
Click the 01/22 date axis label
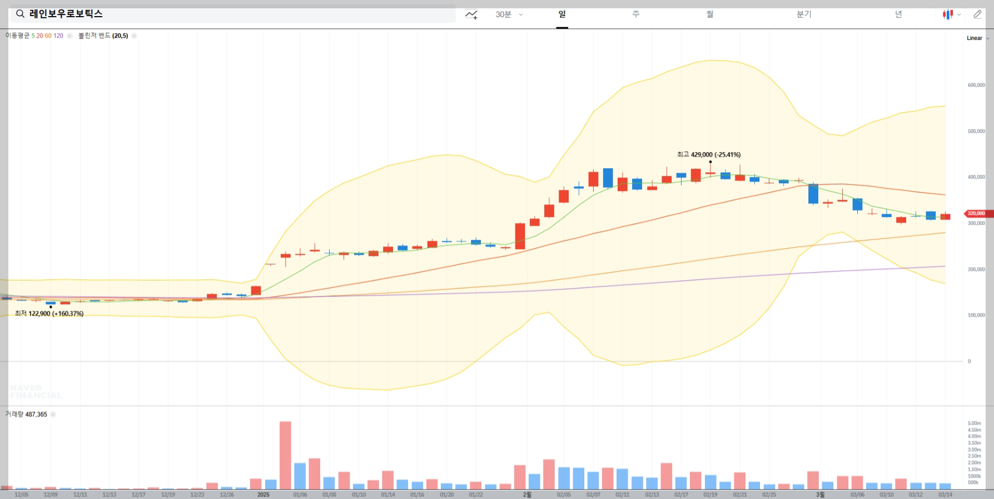tap(476, 495)
